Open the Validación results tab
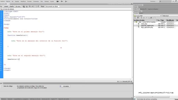Viewport: 178px width, 100px height. 10,99
